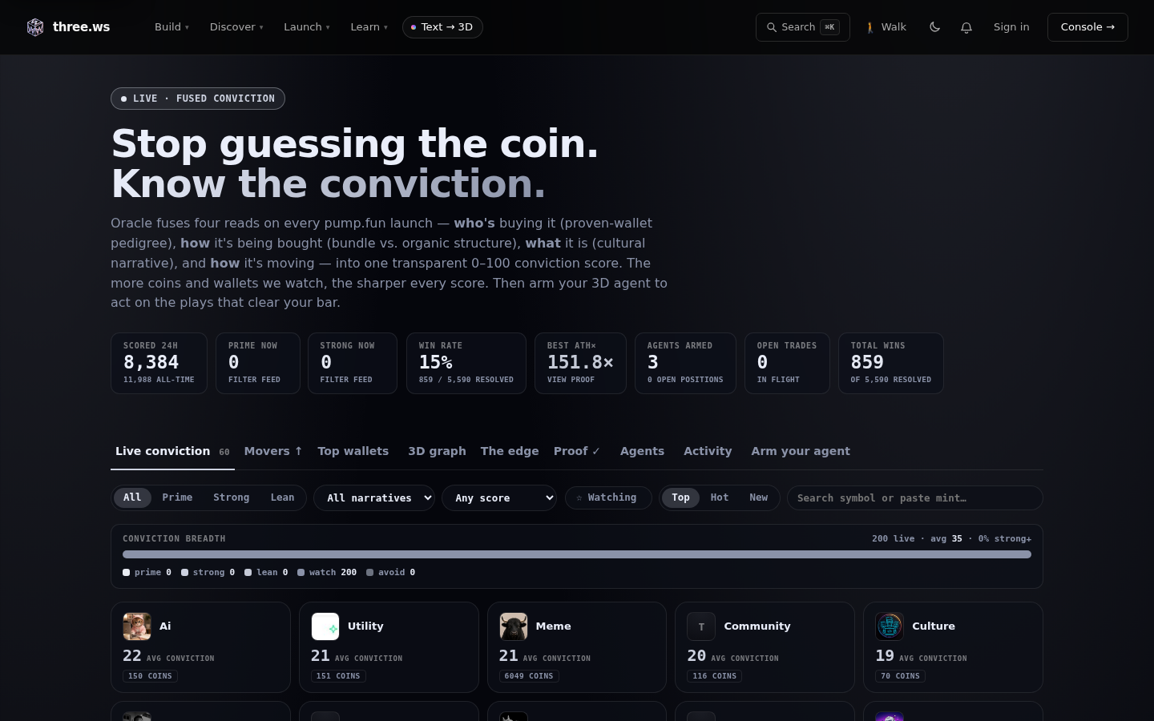This screenshot has width=1154, height=721.
Task: Click the strong 0 legend swatch
Action: tap(184, 572)
